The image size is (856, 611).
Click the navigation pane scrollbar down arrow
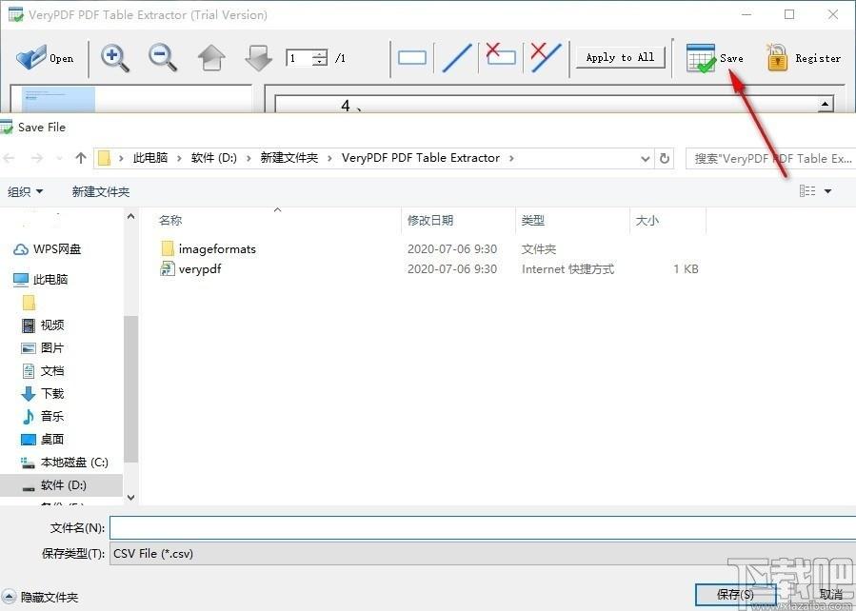[x=131, y=497]
